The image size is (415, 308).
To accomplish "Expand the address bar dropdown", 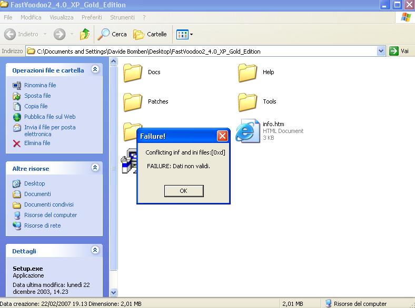I will tap(381, 51).
